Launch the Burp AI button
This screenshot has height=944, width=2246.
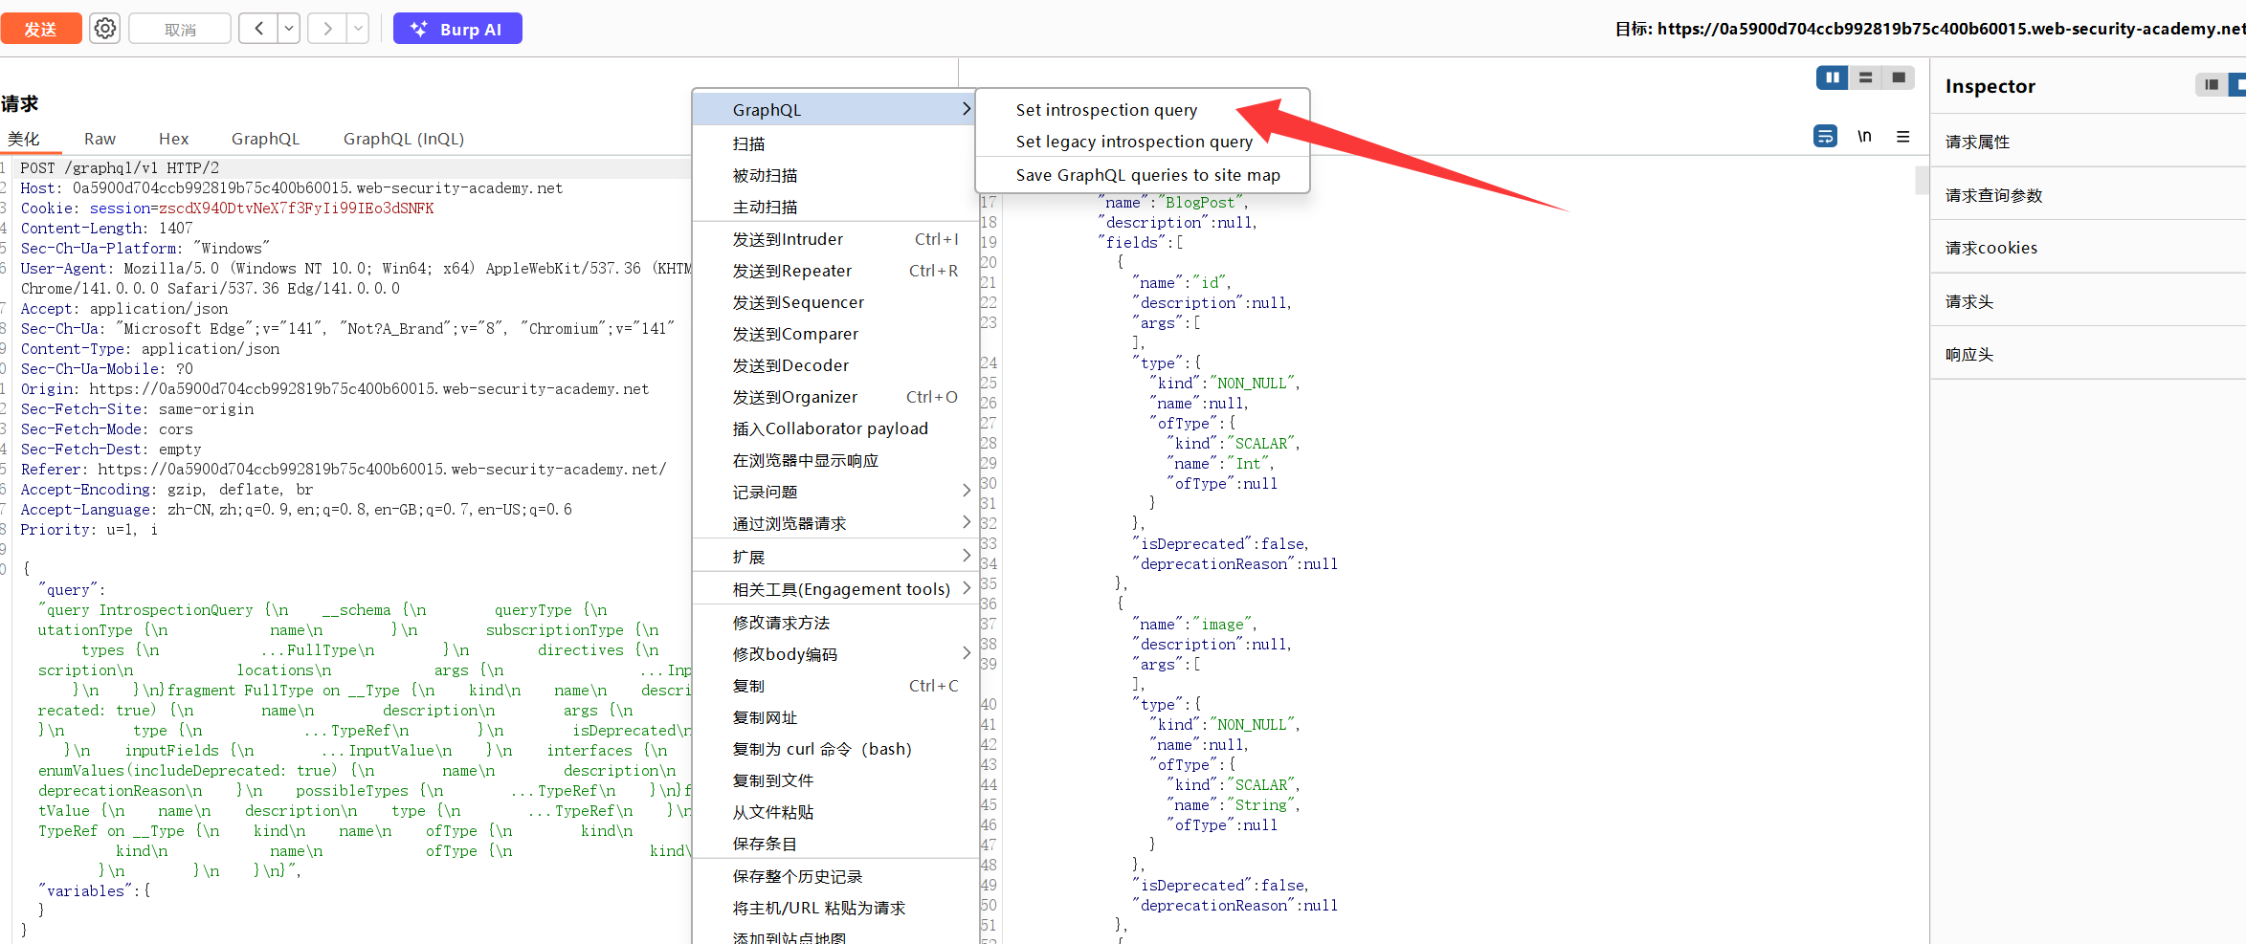pos(457,29)
